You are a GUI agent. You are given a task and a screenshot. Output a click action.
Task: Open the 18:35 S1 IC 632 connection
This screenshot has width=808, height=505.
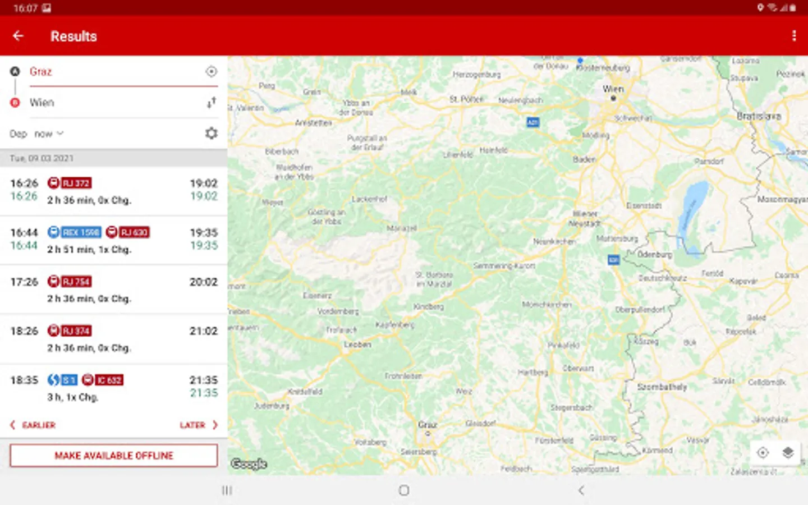coord(114,388)
